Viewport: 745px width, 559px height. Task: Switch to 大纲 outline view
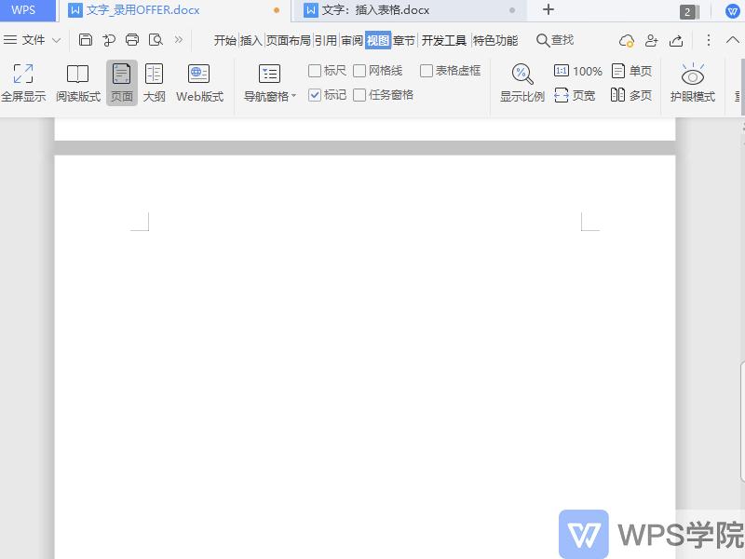point(154,83)
